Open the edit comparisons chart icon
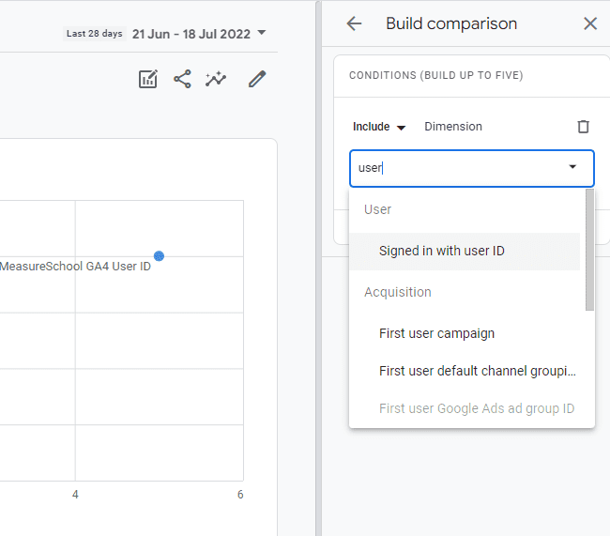The width and height of the screenshot is (610, 536). pos(148,79)
